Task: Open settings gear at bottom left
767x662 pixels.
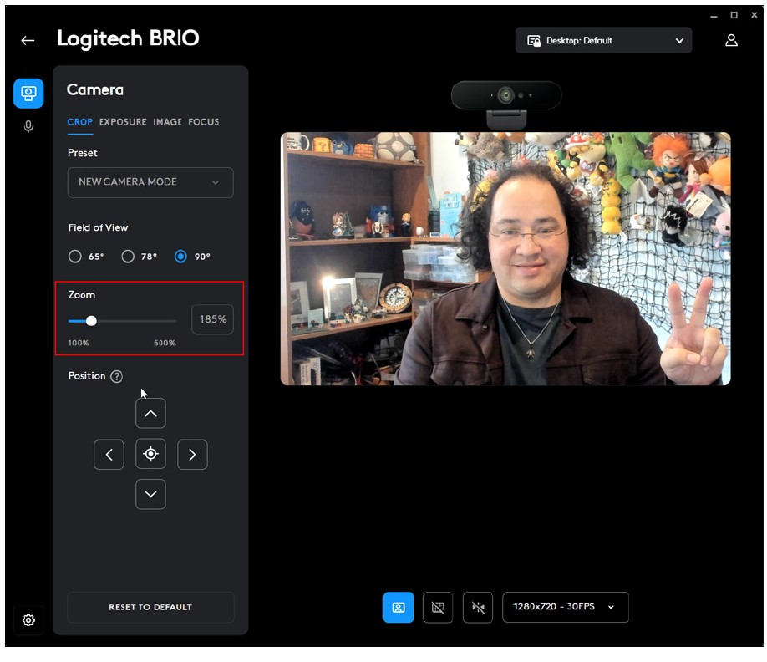Action: (x=28, y=620)
